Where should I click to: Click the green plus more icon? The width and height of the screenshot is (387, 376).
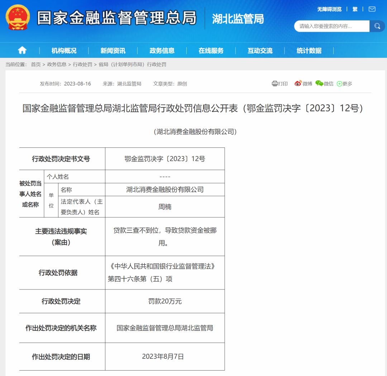coord(339,84)
